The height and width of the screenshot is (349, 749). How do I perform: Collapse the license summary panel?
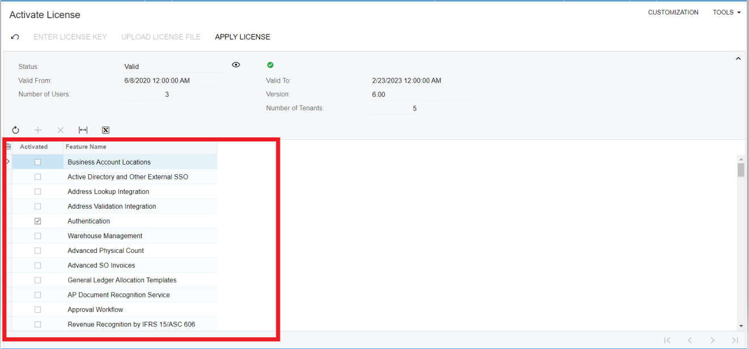pos(738,58)
